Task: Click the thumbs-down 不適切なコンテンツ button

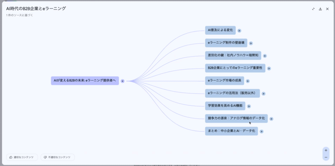Action: 58,157
